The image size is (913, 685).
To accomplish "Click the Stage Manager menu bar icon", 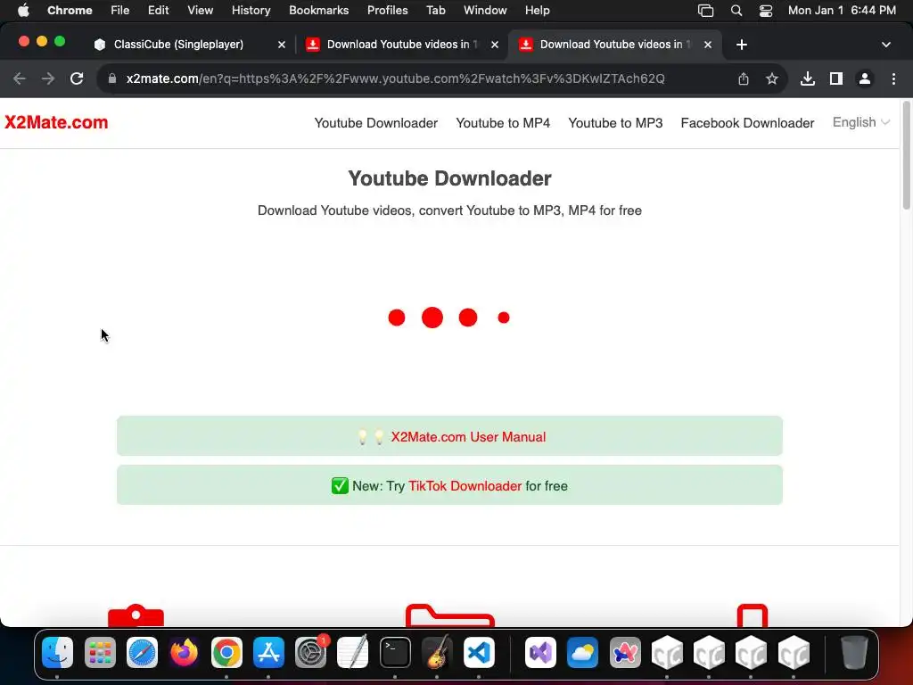I will pyautogui.click(x=706, y=11).
